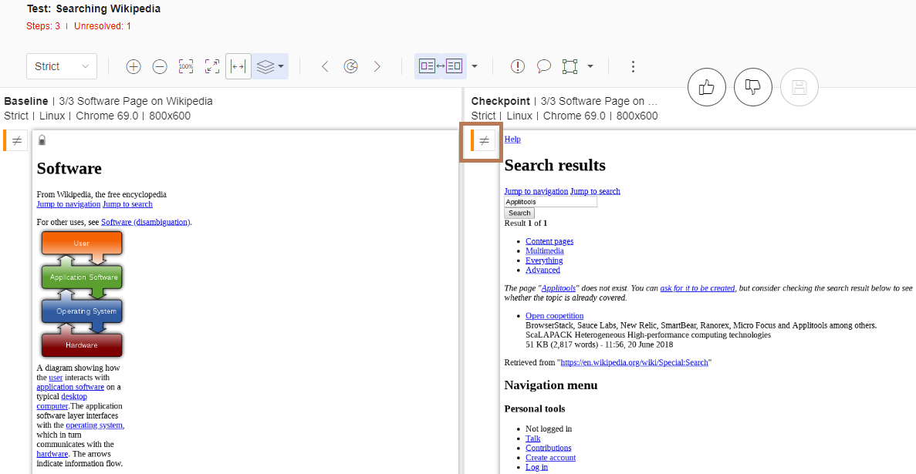The image size is (916, 474).
Task: Click checkpoint Jump to navigation link
Action: 536,191
